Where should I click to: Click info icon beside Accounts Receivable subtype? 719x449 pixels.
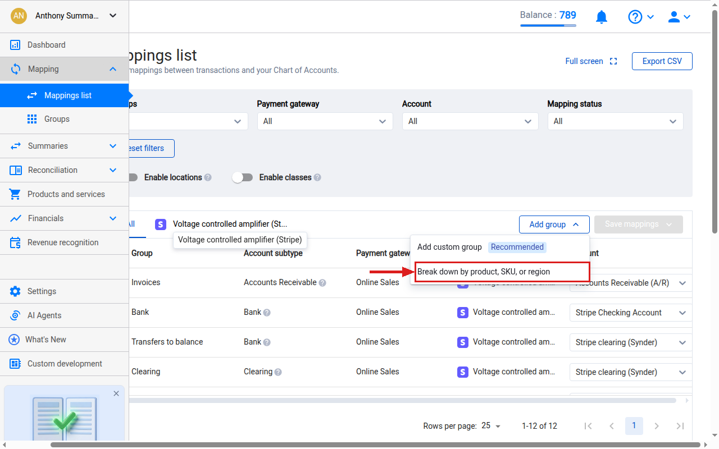(x=322, y=283)
